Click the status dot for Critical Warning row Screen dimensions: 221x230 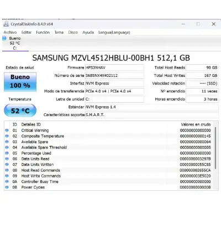click(7, 130)
